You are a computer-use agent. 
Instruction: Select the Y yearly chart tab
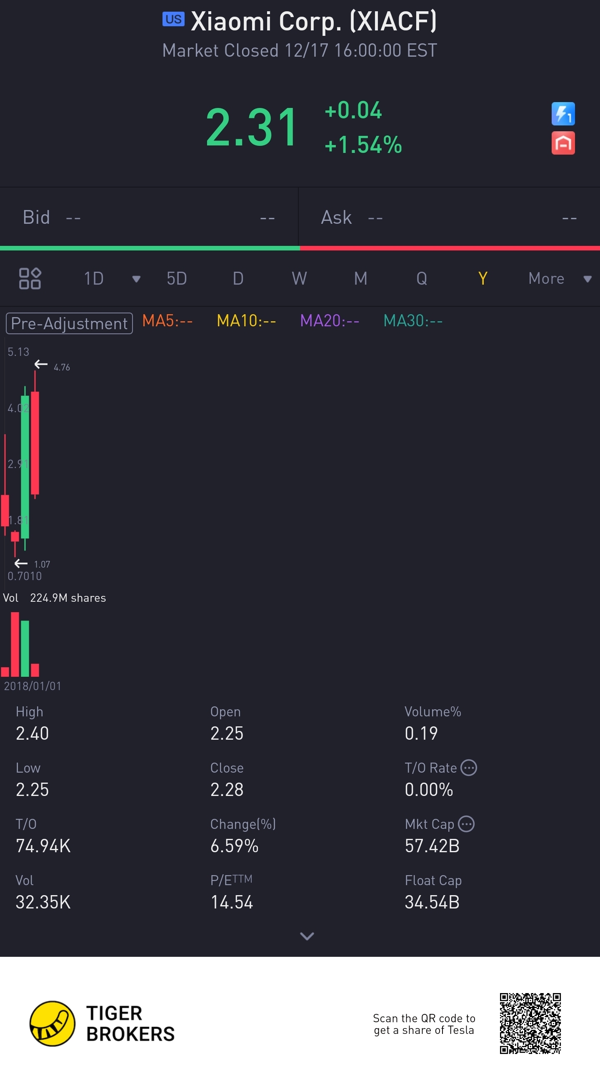click(483, 279)
